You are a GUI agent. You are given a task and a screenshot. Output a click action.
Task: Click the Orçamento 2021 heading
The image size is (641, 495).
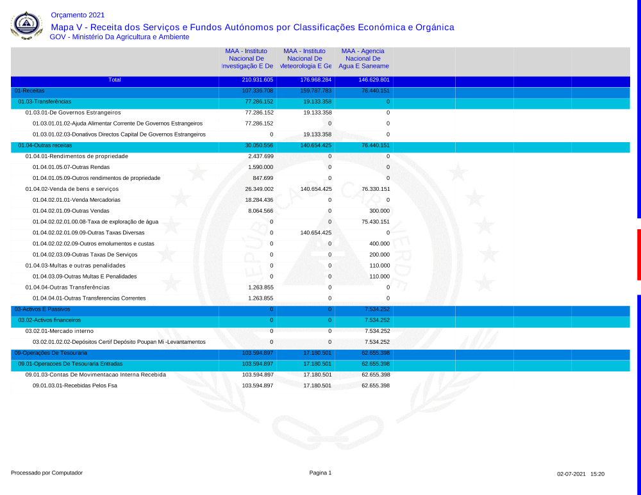77,15
